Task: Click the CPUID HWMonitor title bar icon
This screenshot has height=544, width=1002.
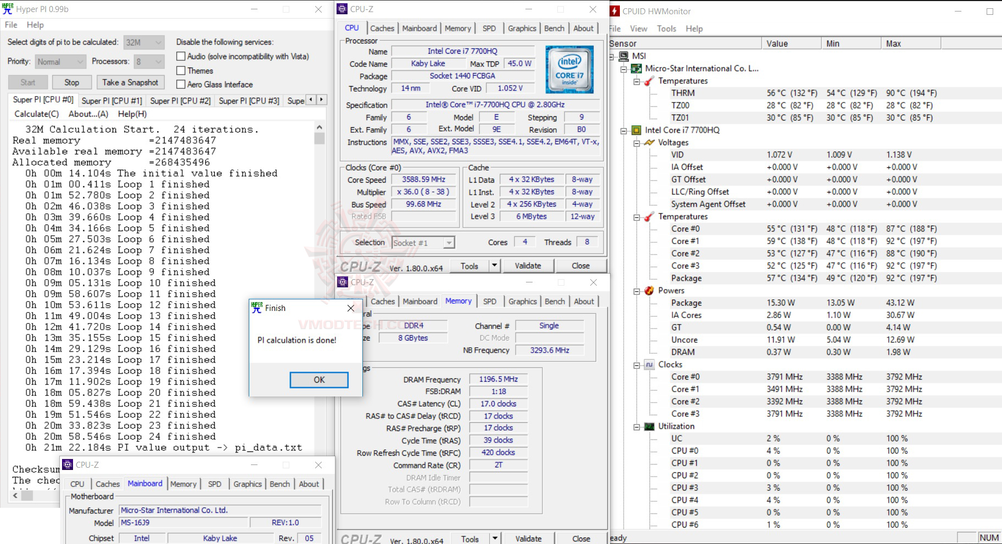Action: (x=615, y=11)
